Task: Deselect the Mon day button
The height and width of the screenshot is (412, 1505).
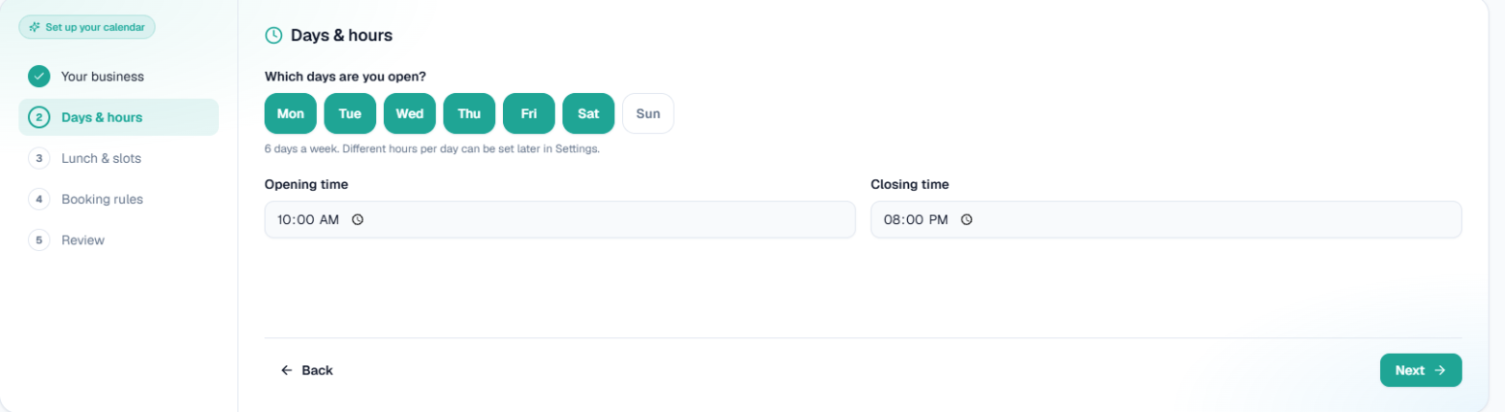Action: pos(291,113)
